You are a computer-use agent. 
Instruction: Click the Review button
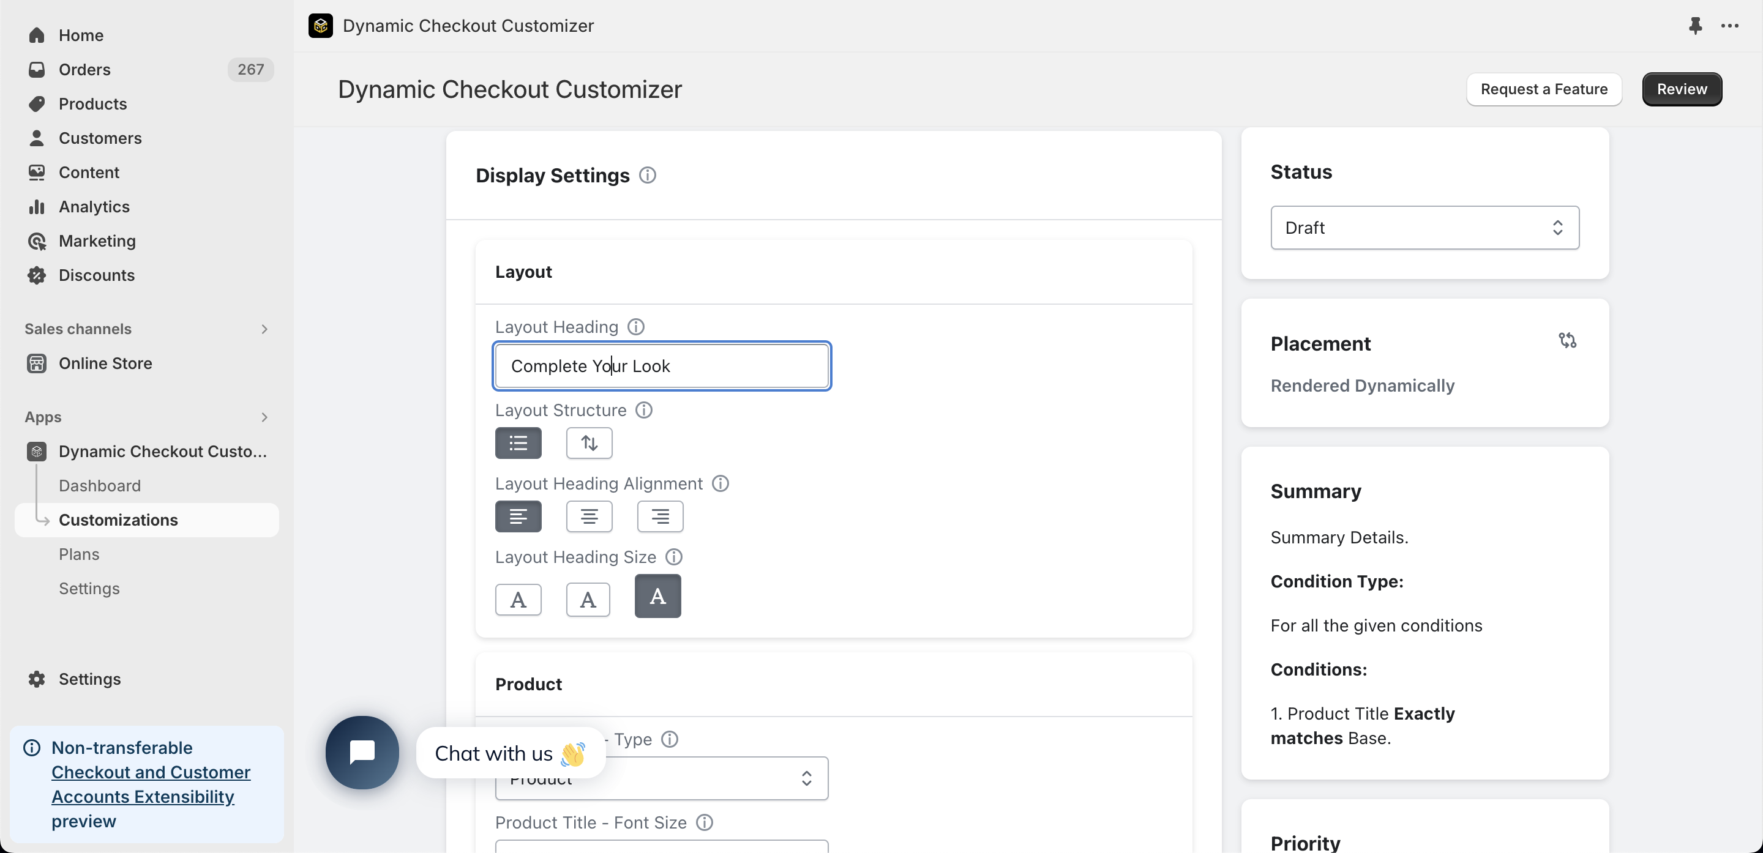point(1682,89)
